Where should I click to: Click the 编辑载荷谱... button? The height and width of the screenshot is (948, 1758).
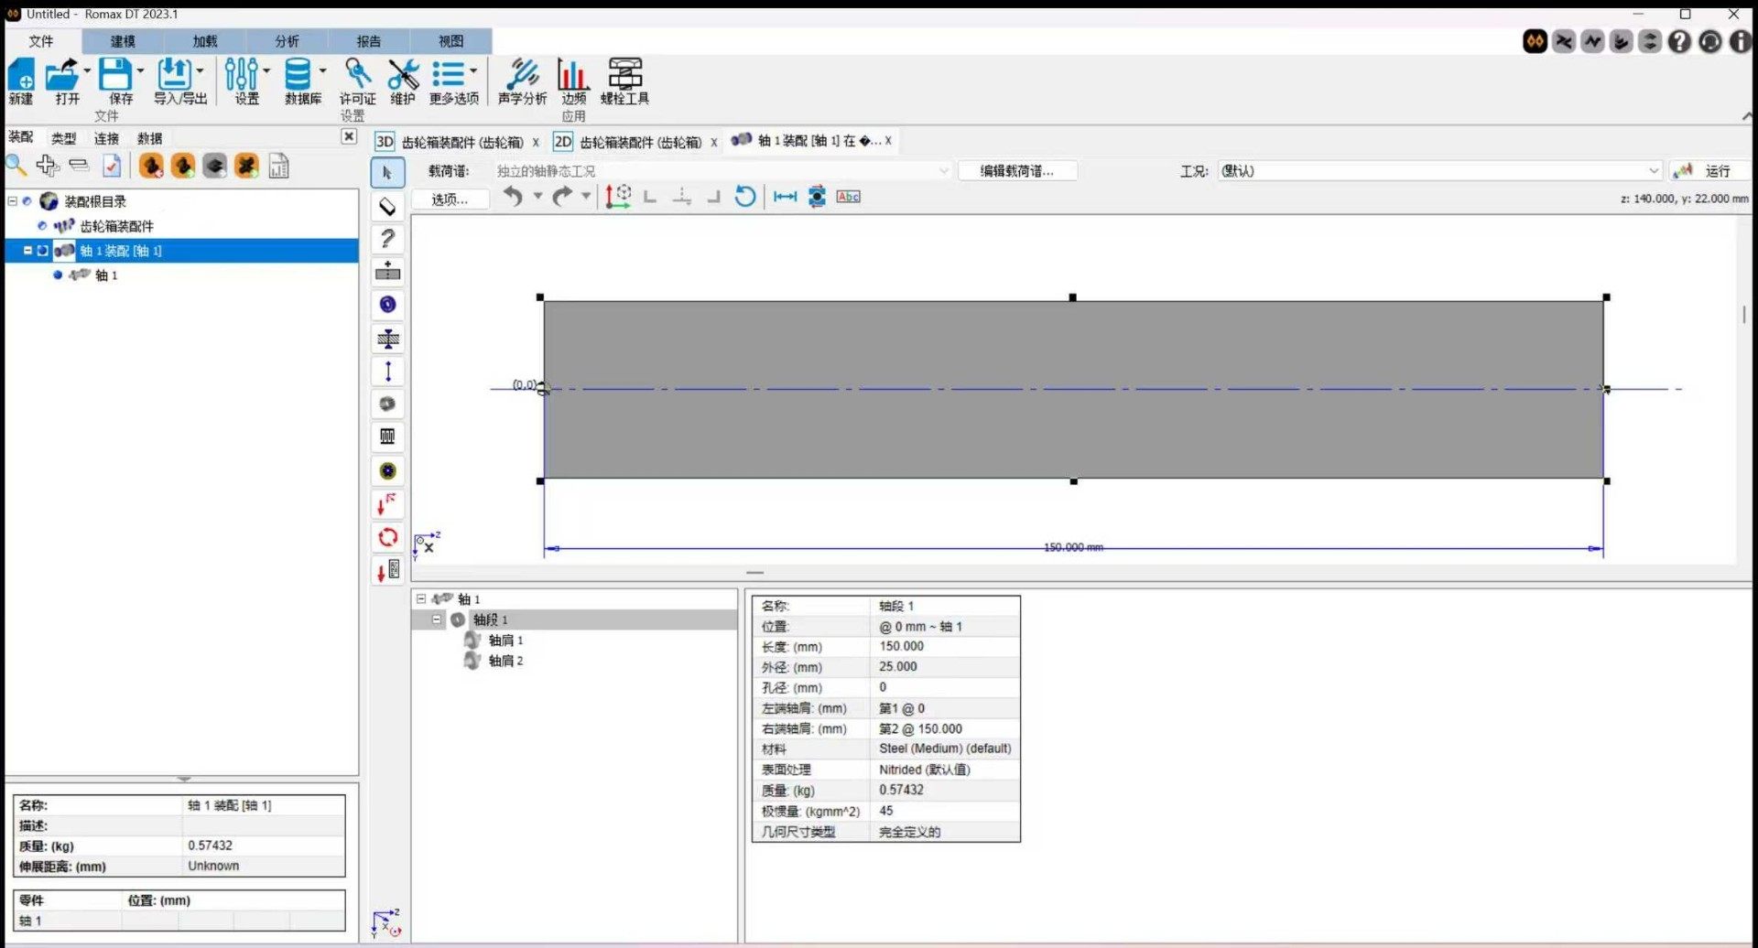(x=1016, y=171)
